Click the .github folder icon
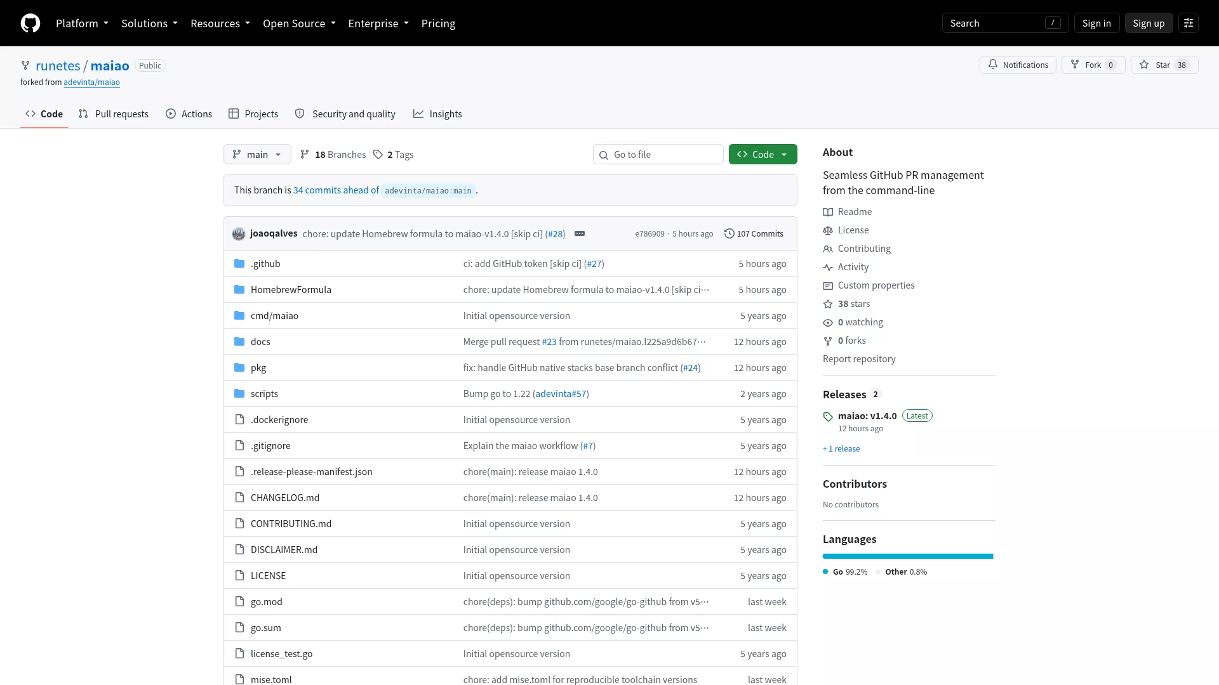1219x685 pixels. click(239, 264)
